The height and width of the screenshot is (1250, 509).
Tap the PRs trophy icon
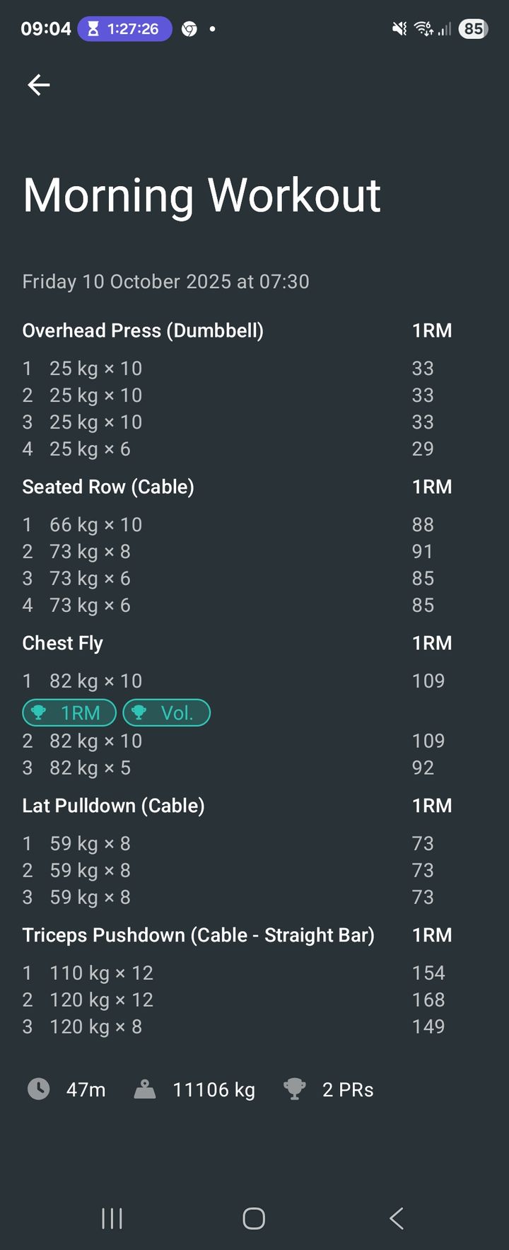294,1089
